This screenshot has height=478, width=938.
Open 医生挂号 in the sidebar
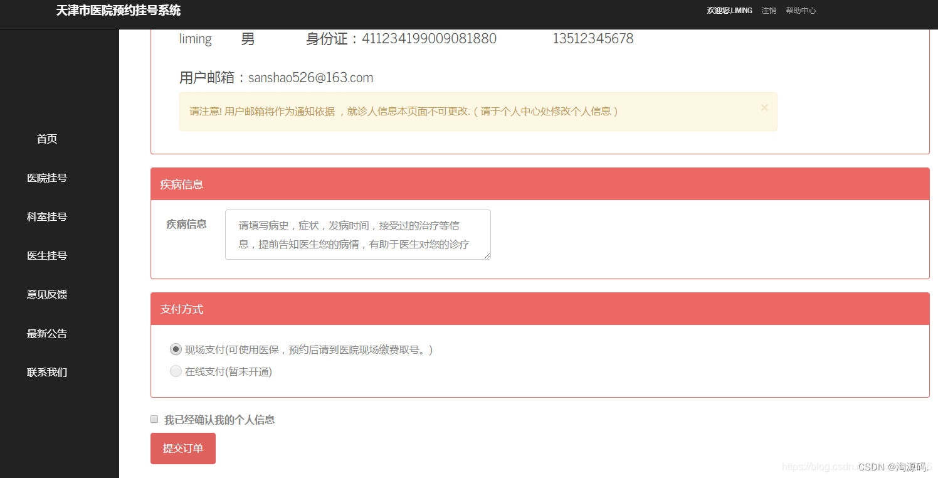click(47, 256)
